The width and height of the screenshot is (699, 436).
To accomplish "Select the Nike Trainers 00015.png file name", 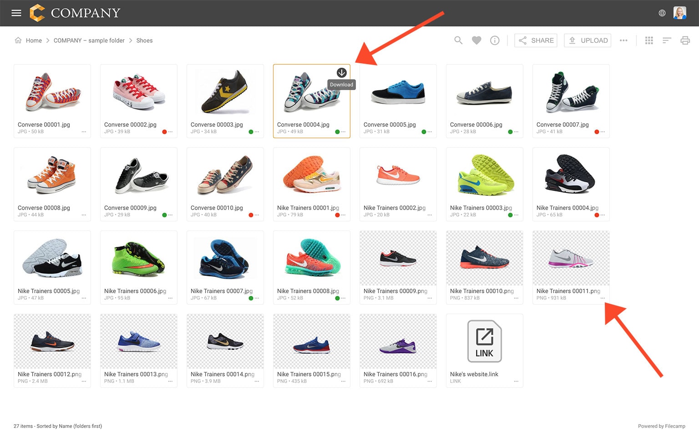I will 309,374.
